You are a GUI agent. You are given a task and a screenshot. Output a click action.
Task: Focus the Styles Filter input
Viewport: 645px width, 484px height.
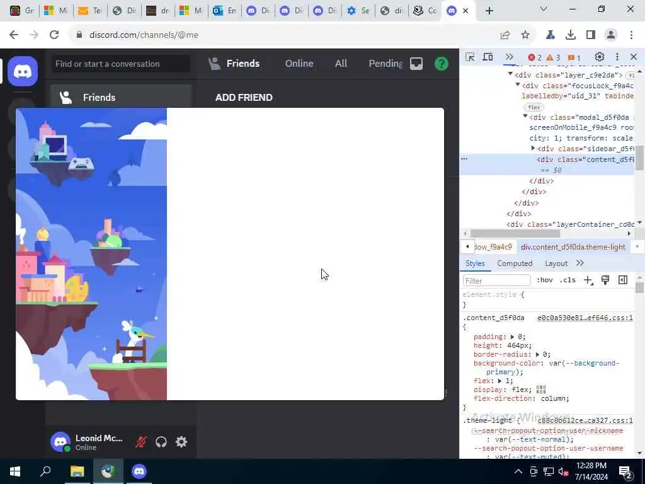click(x=496, y=280)
